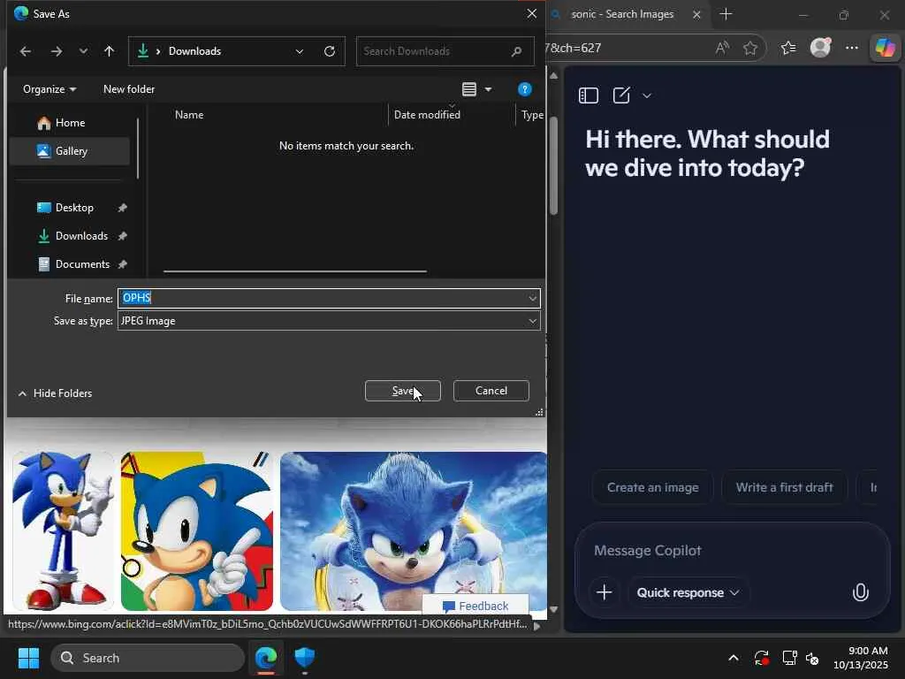Click the Search Downloads input field
This screenshot has height=679, width=905.
coord(433,51)
